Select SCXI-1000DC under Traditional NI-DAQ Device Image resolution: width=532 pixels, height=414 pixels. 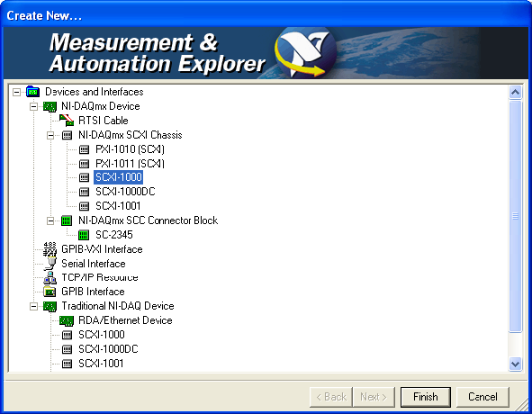pyautogui.click(x=108, y=349)
